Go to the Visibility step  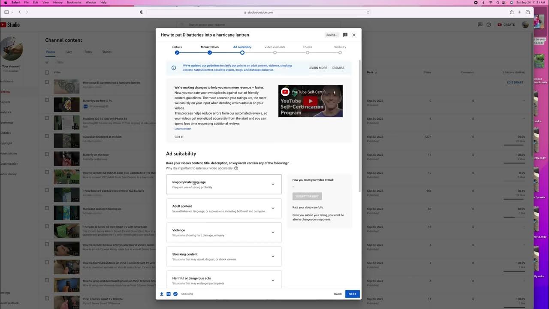point(340,50)
